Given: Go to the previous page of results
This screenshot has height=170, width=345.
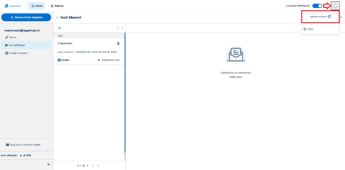Looking at the screenshot, I should point(93,166).
